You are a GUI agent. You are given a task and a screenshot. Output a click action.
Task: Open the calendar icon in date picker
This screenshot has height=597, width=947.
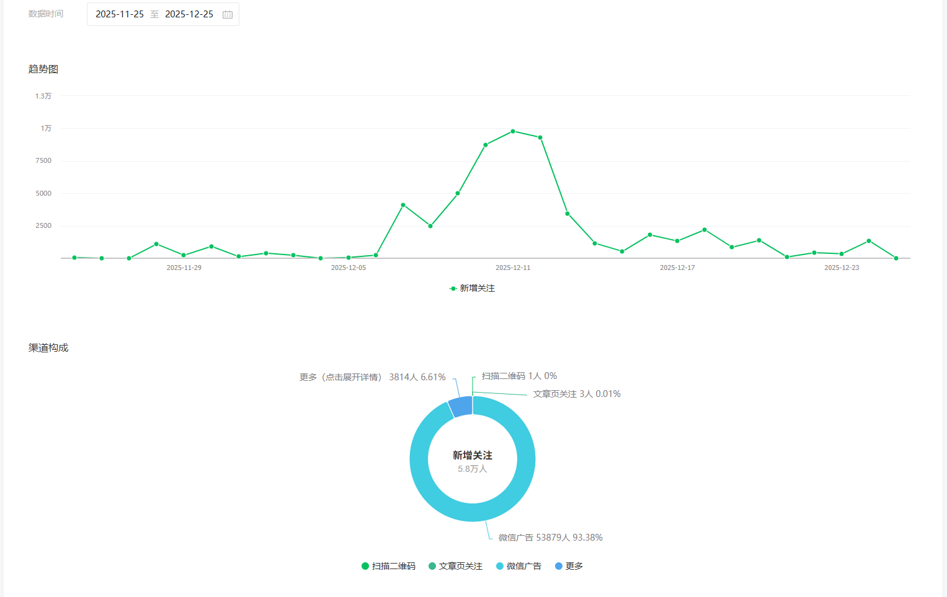click(x=228, y=14)
